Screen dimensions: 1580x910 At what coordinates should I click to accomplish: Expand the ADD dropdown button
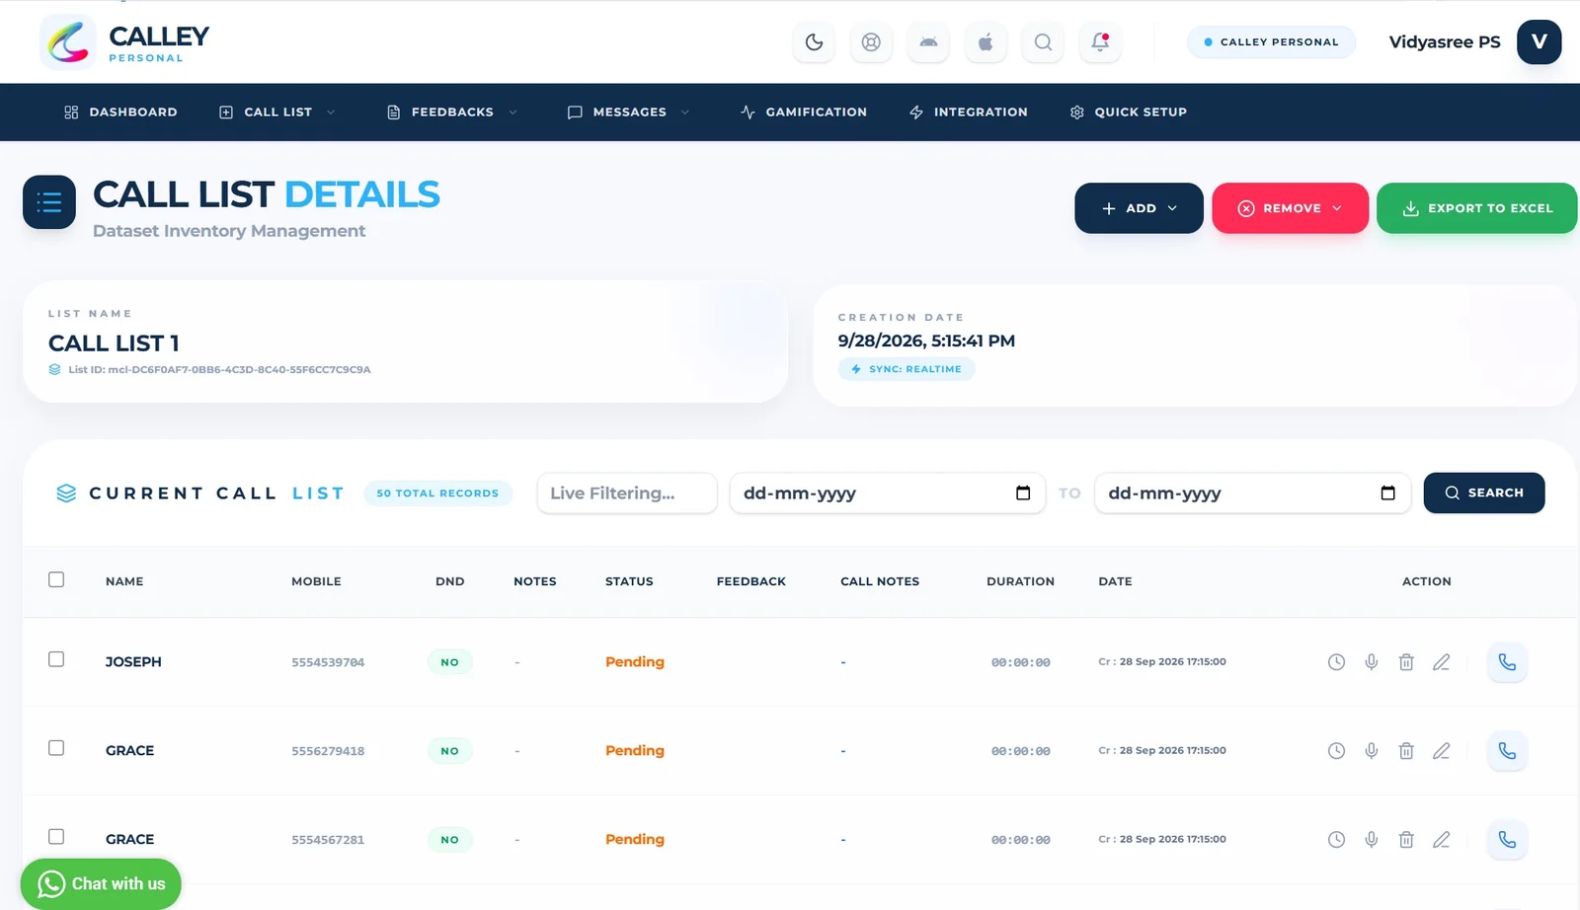point(1139,208)
